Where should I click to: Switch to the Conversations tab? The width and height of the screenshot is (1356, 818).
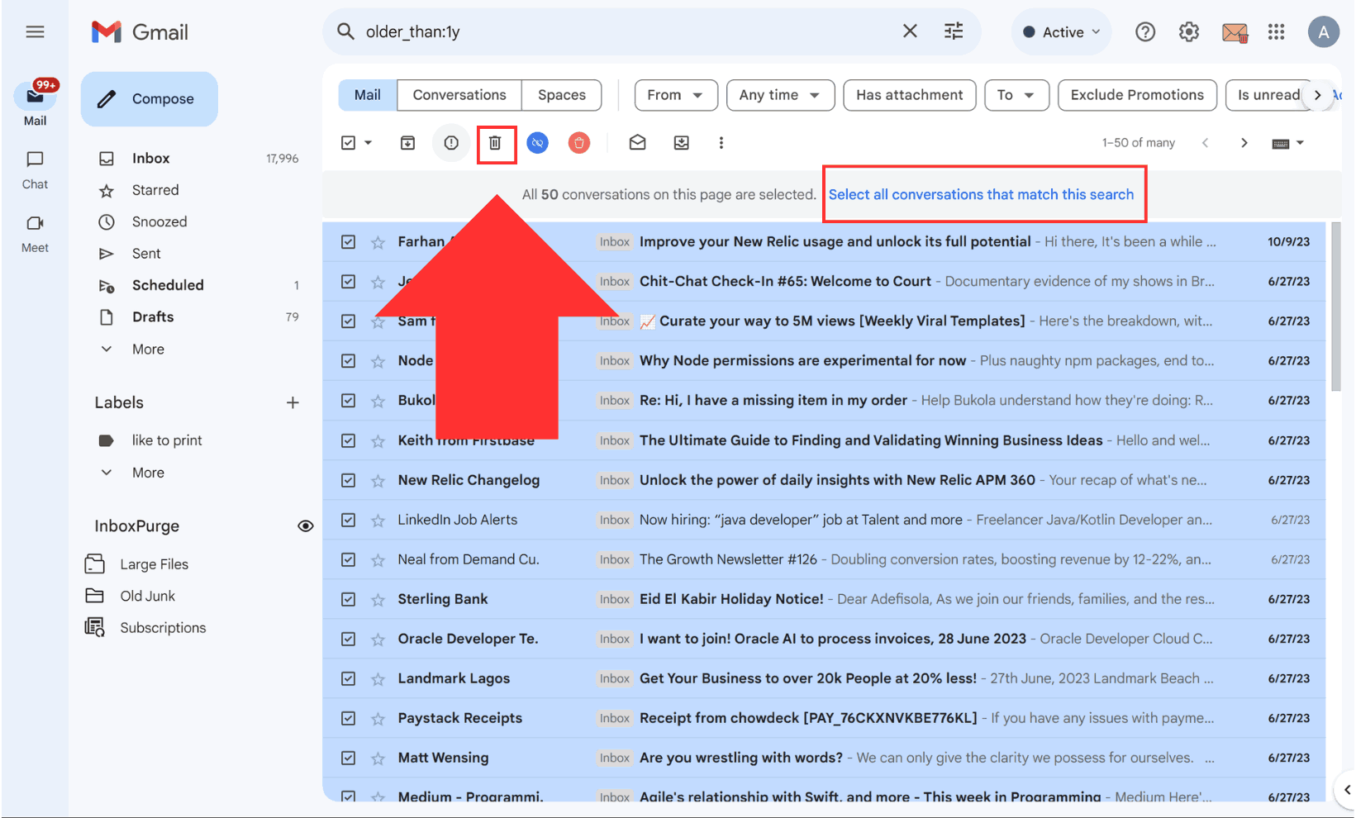click(x=459, y=95)
